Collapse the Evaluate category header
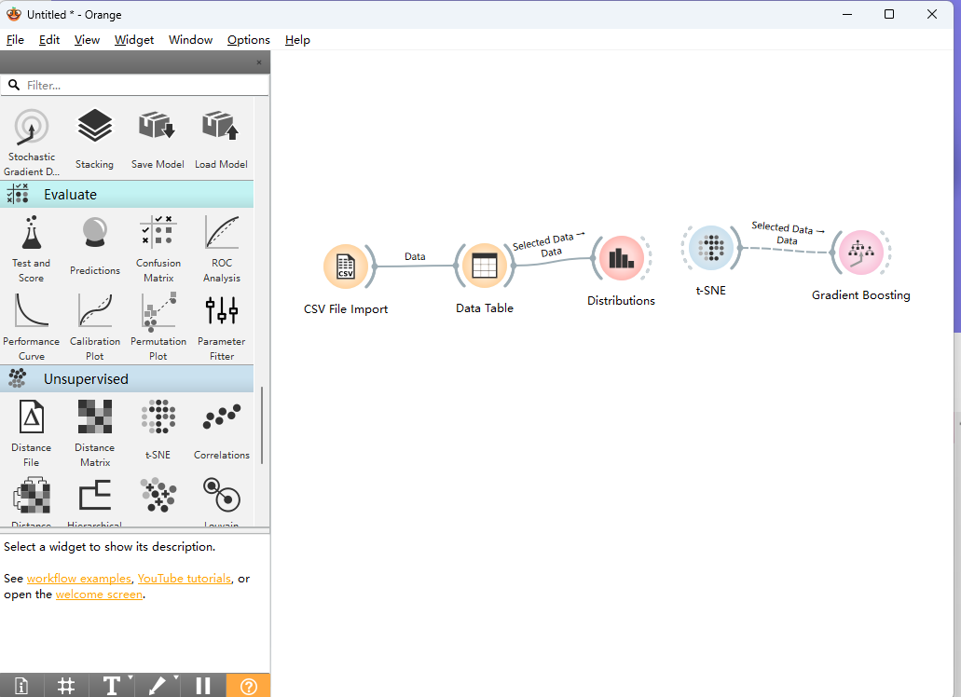 127,194
